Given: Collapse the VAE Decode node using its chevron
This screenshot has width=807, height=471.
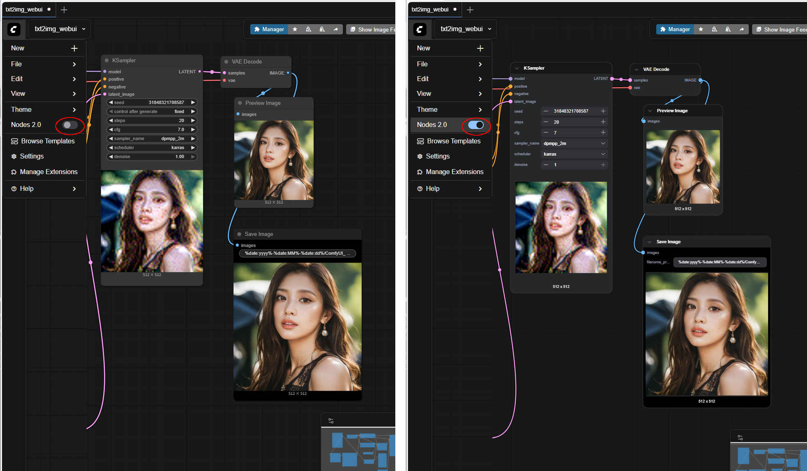Looking at the screenshot, I should point(636,69).
